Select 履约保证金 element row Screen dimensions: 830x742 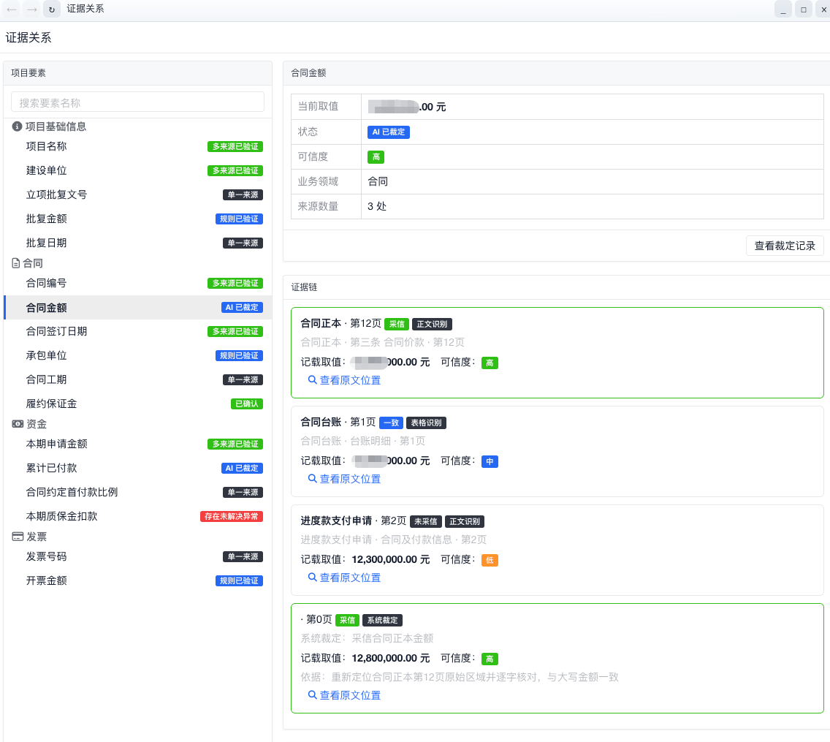(x=137, y=404)
